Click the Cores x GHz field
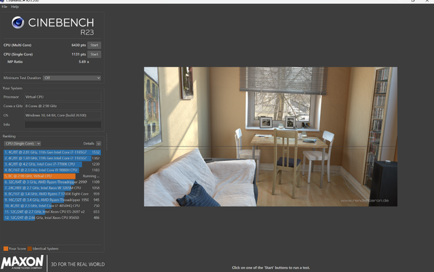Image resolution: width=434 pixels, height=272 pixels. (62, 106)
